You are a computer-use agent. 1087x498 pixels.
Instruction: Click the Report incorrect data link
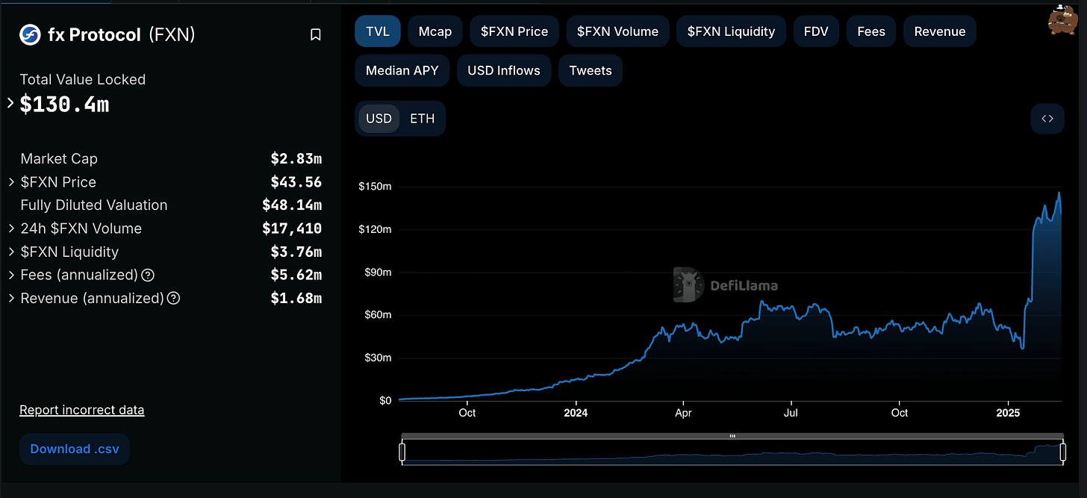click(x=82, y=410)
